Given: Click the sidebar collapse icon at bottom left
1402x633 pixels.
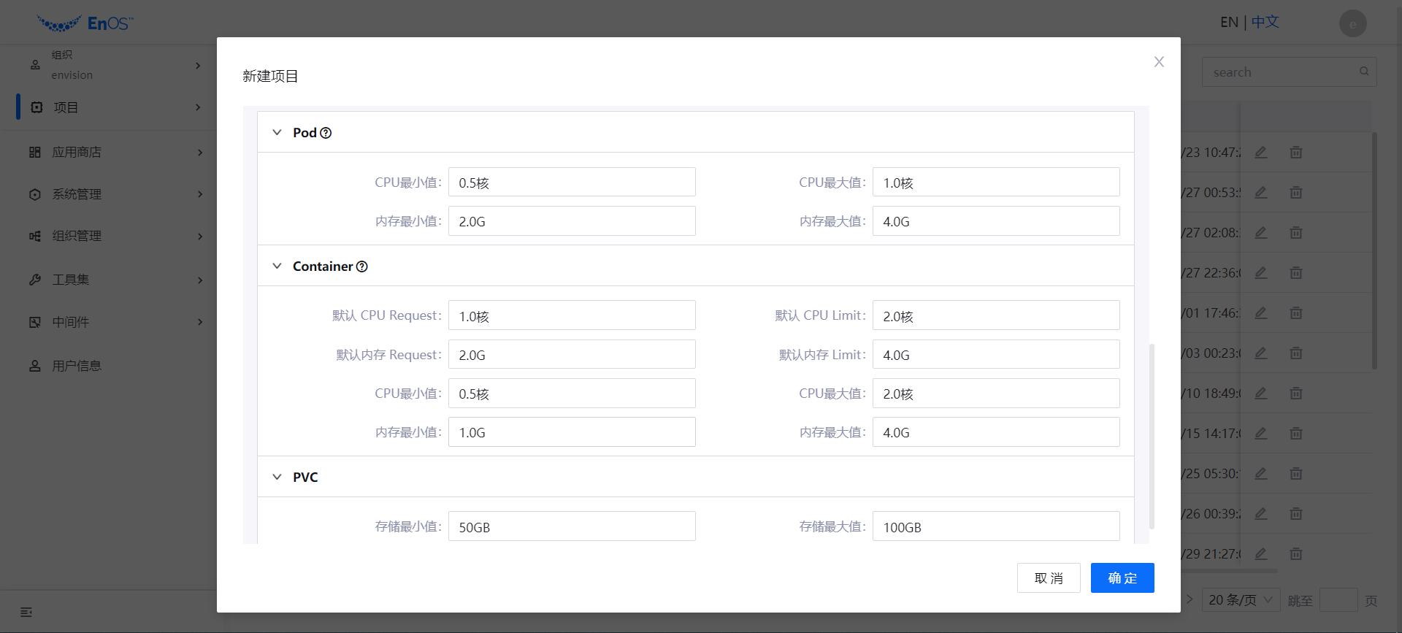Looking at the screenshot, I should tap(26, 612).
